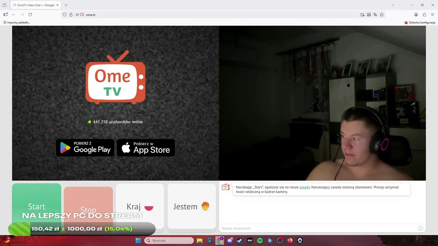Open Steam from taskbar
Screen dimensions: 438x246
pyautogui.click(x=240, y=241)
